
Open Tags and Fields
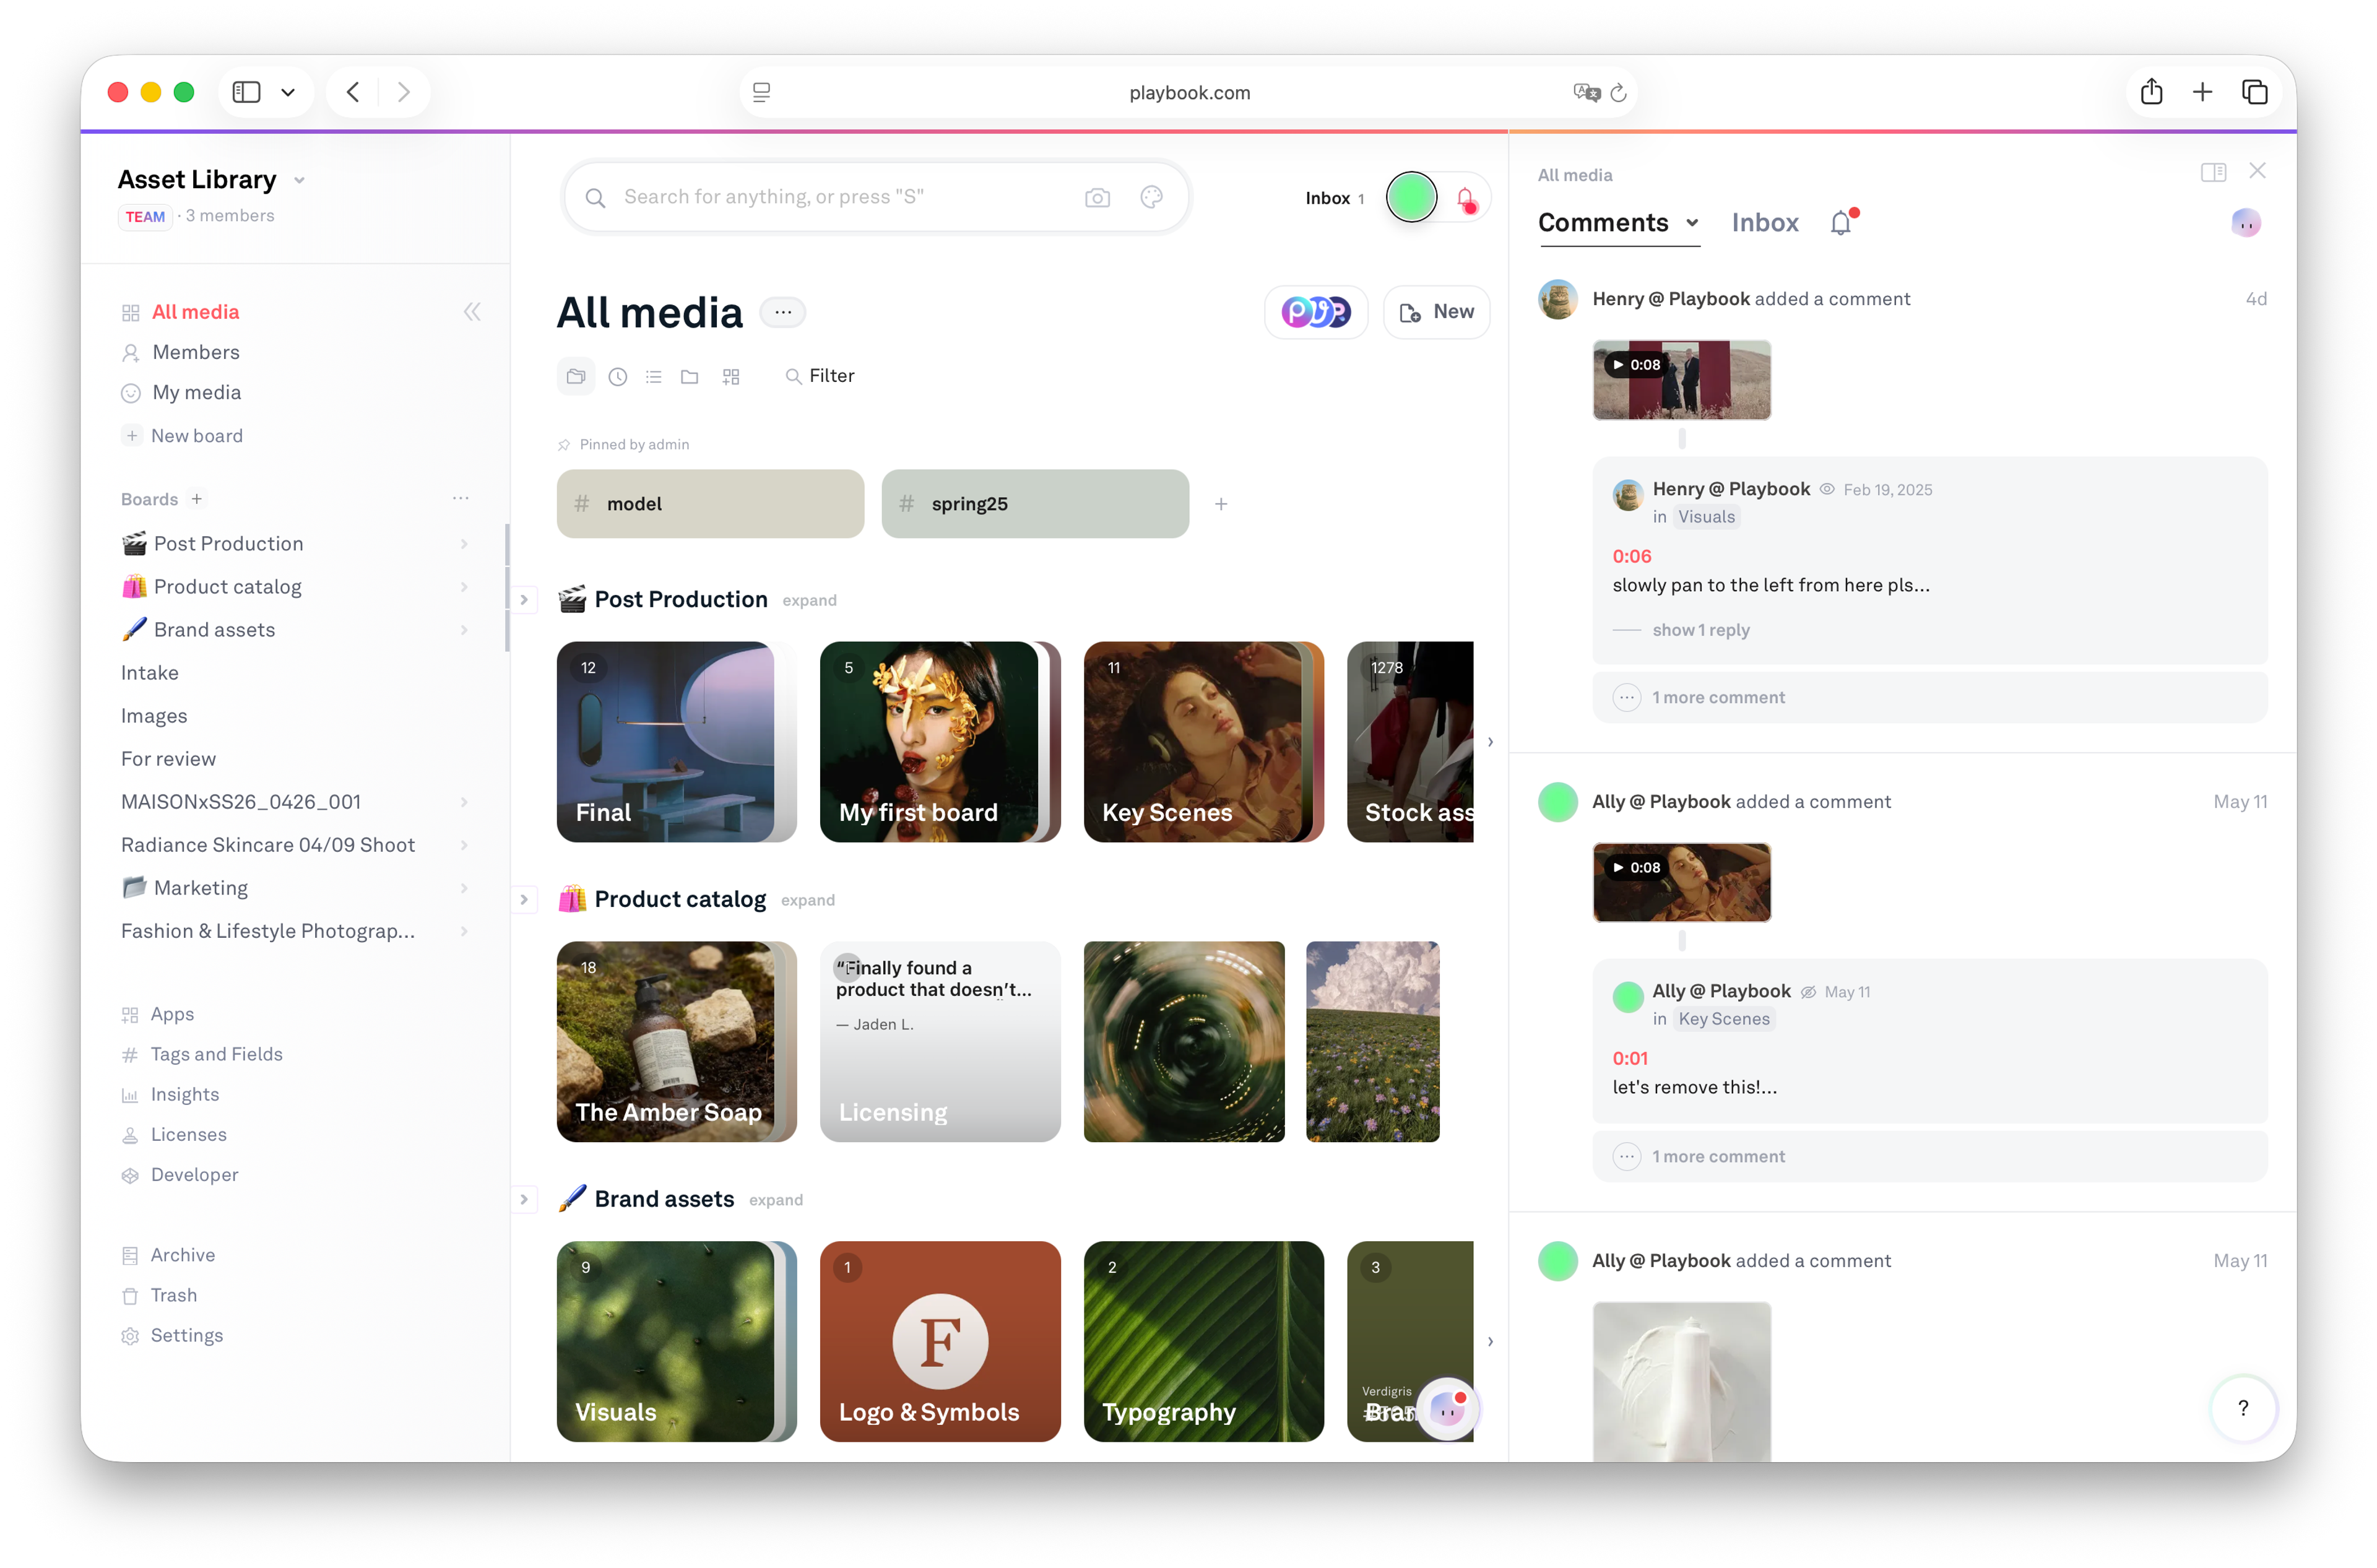point(216,1054)
